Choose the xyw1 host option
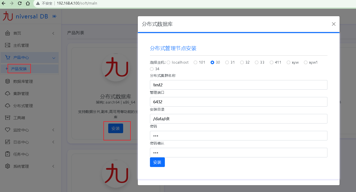The width and height of the screenshot is (356, 192). (306, 62)
